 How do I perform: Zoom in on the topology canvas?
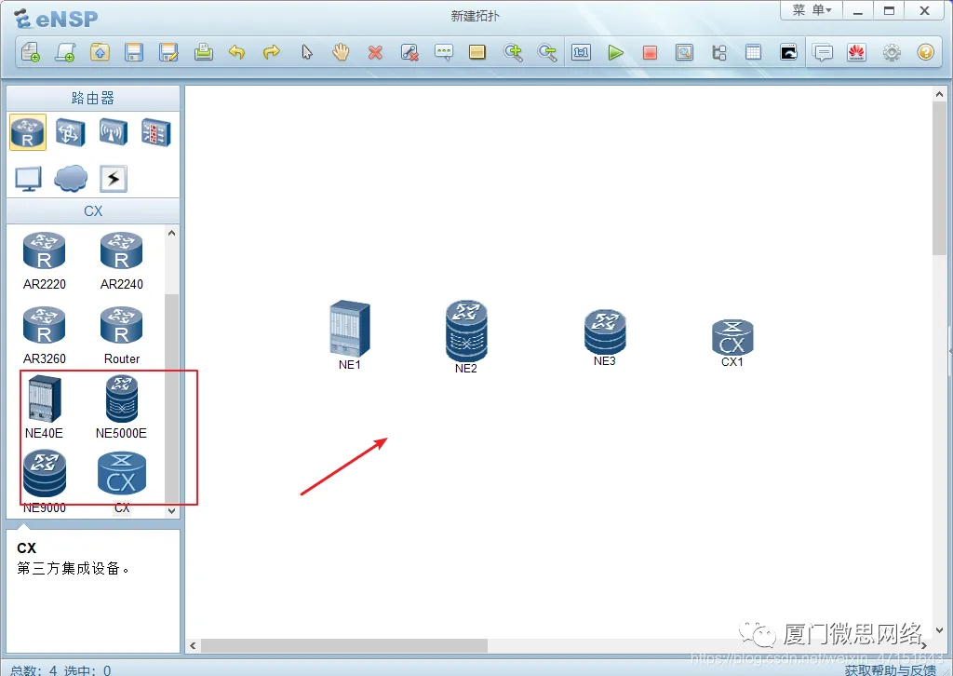[x=513, y=52]
